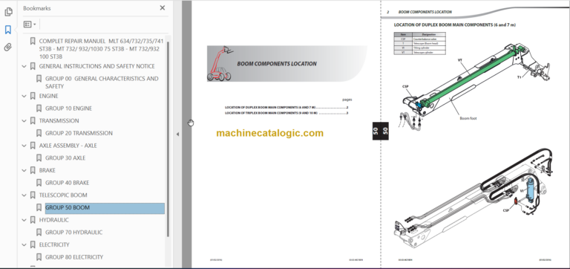Click the T1 label on the boom diagram
The image size is (570, 269).
pyautogui.click(x=520, y=77)
